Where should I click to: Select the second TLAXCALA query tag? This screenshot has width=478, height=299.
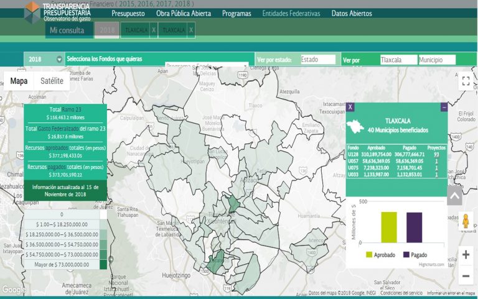[x=174, y=30]
